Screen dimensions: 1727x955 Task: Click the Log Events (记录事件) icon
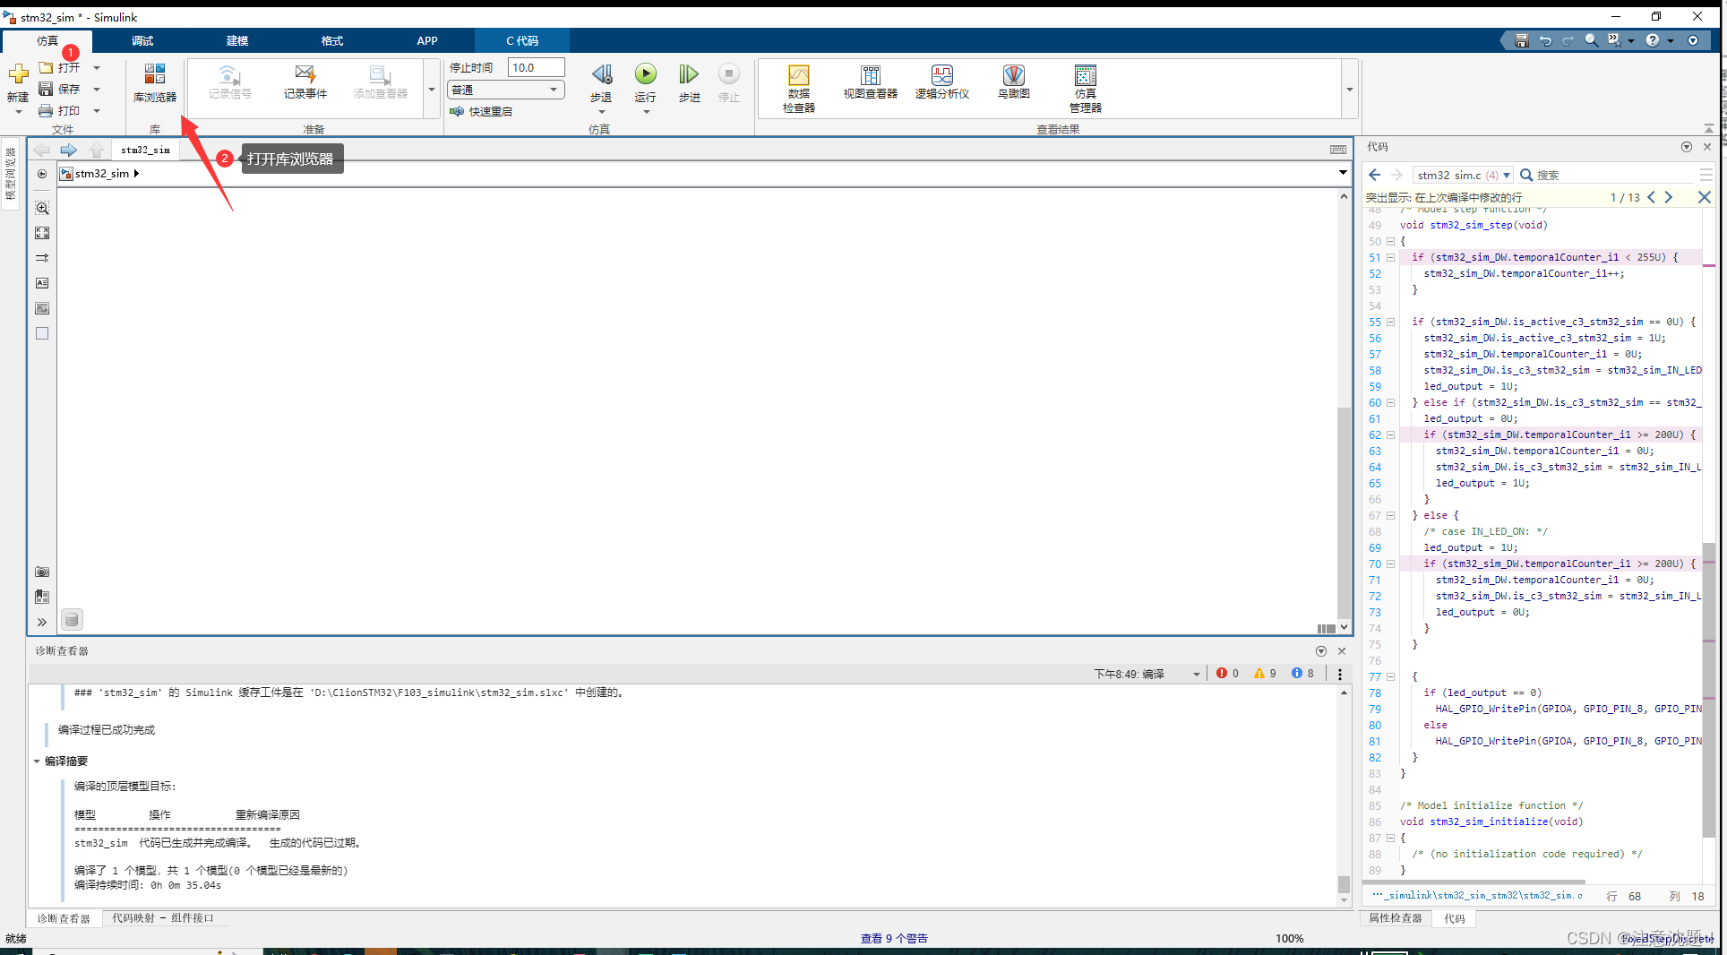click(x=305, y=82)
